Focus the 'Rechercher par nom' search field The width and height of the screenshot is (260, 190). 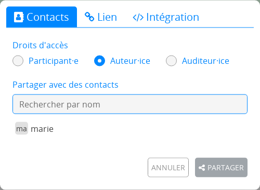[130, 104]
